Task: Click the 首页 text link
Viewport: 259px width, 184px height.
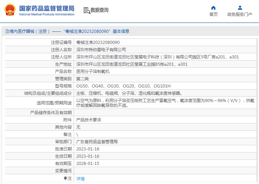Action: 213,15
